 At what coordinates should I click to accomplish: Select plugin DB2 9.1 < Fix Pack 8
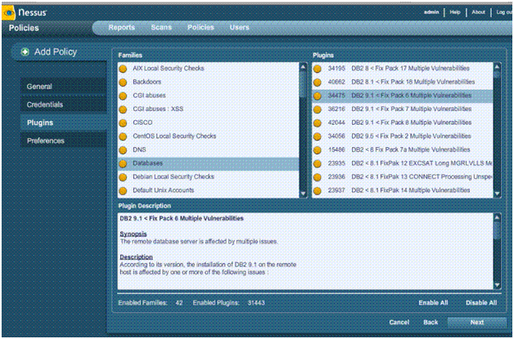tap(403, 123)
